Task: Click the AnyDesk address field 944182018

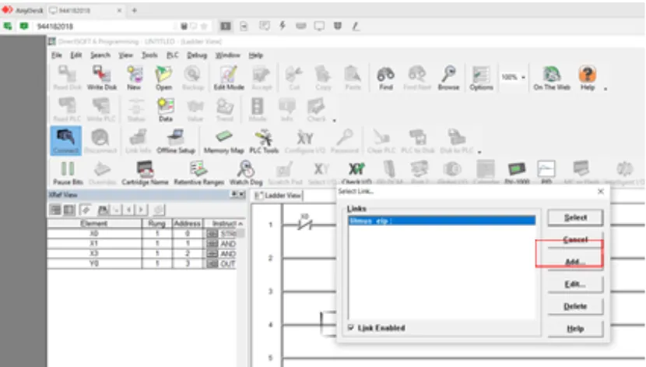Action: coord(104,26)
